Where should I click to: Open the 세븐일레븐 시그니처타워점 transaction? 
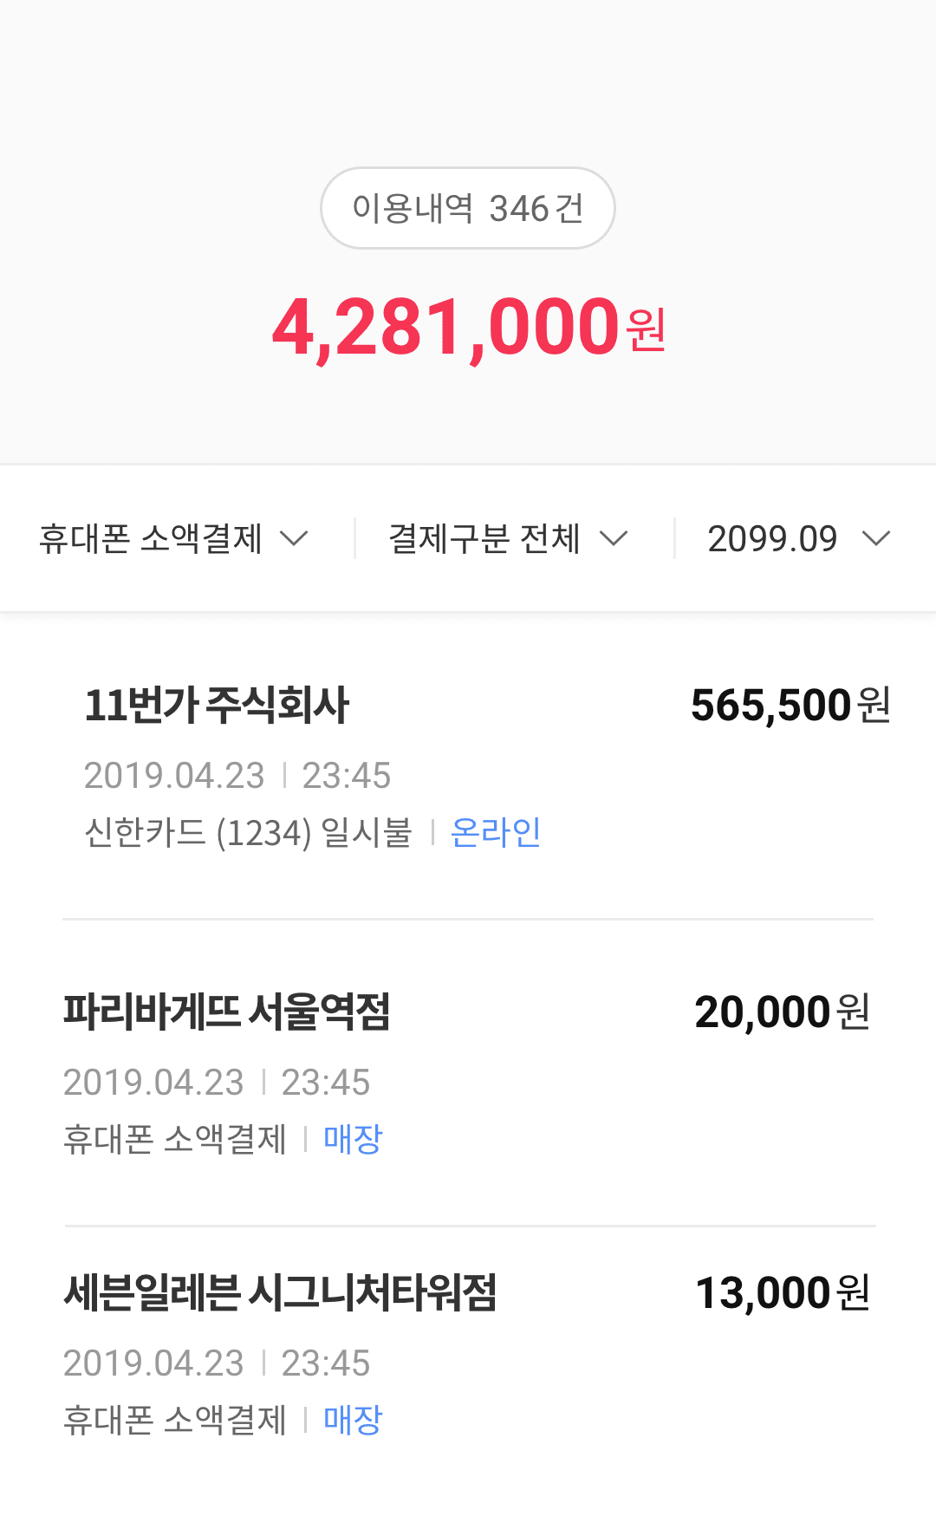pyautogui.click(x=280, y=1292)
